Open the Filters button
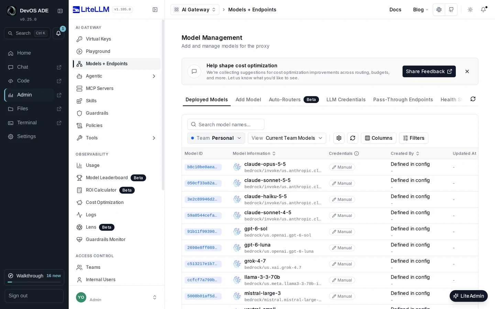 click(414, 138)
